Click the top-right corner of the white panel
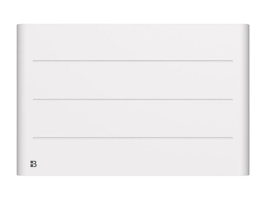Image resolution: width=267 pixels, height=200 pixels. 248,25
